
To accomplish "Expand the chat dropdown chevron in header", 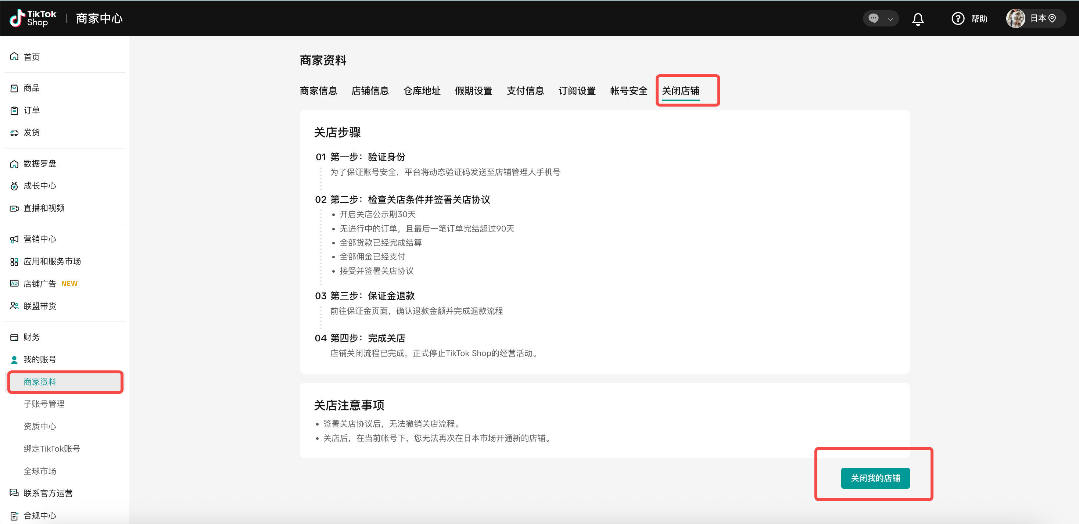I will 890,19.
